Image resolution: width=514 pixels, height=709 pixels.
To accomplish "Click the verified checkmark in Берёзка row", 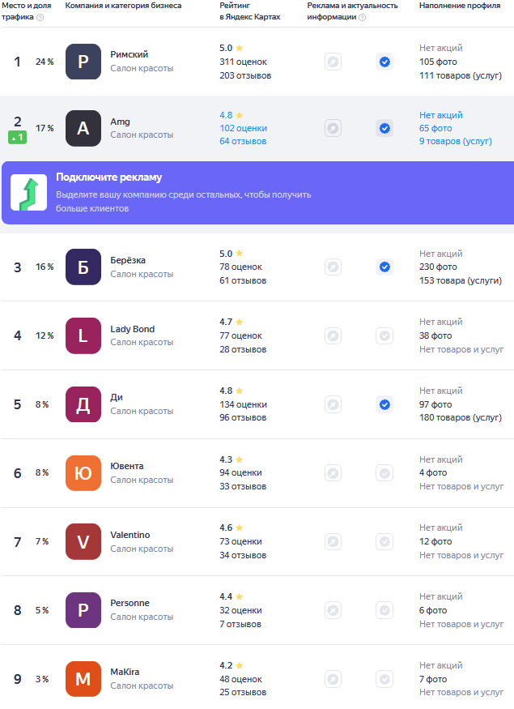I will click(384, 267).
